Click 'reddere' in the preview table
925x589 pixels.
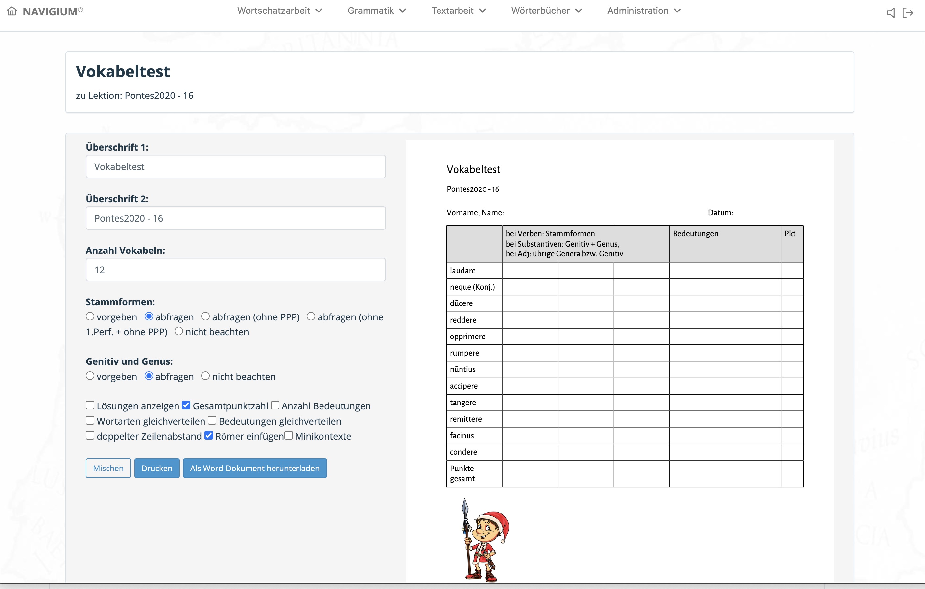[x=463, y=320]
